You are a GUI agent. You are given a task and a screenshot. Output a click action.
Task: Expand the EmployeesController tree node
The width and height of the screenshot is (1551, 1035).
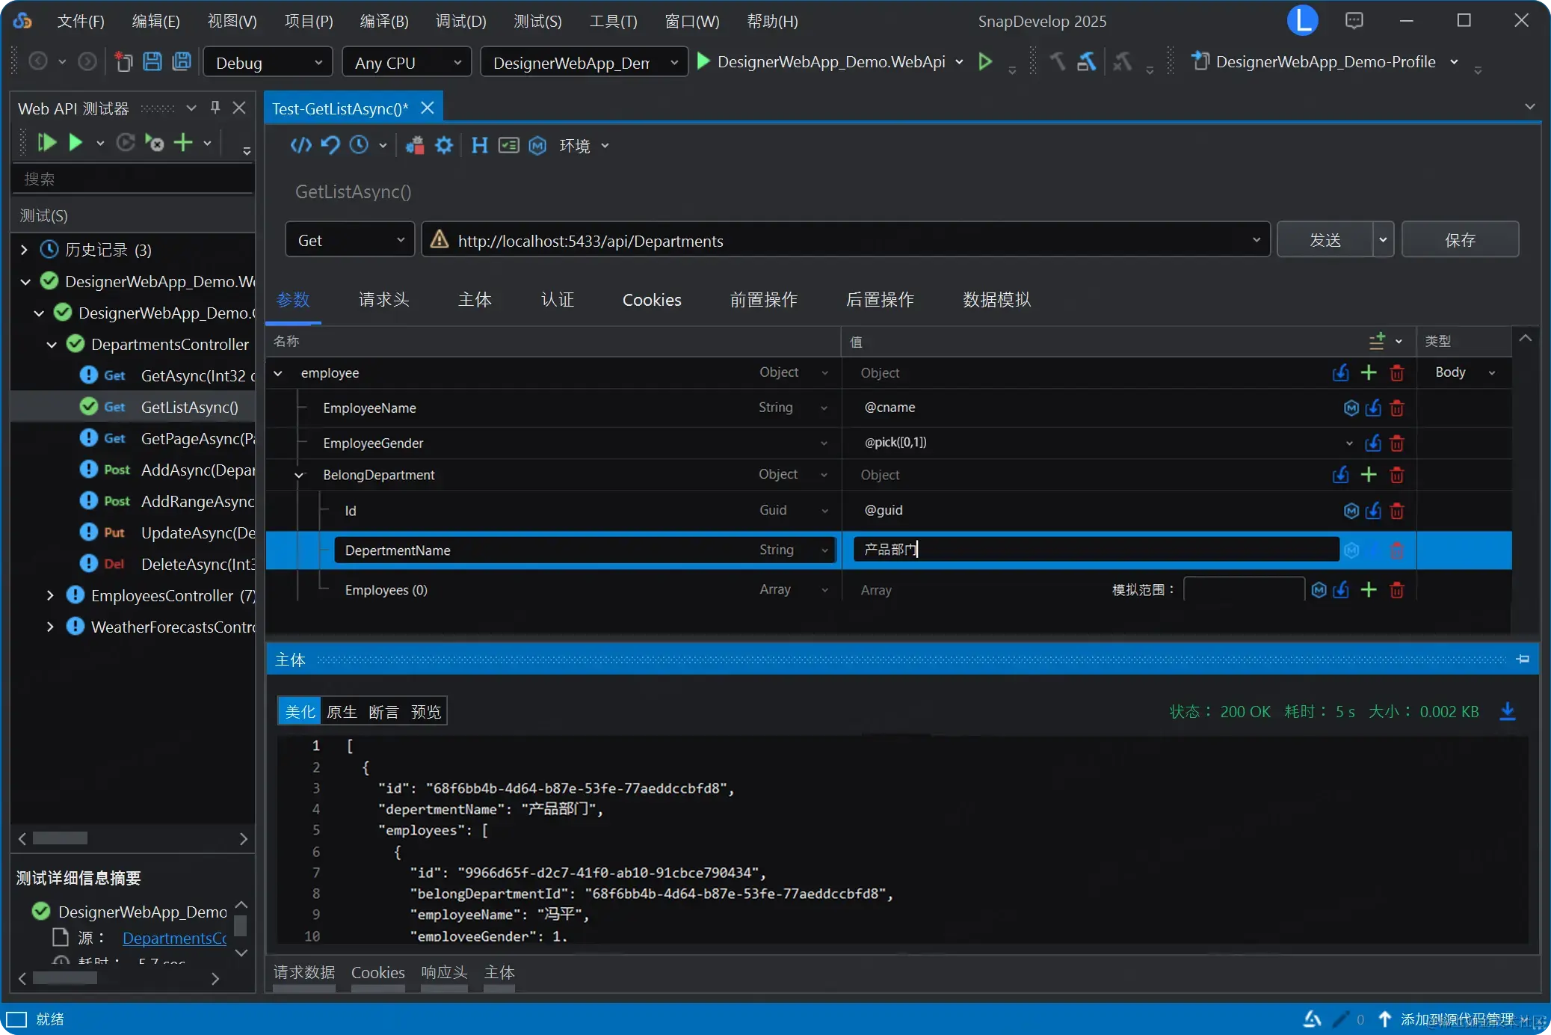pos(50,595)
